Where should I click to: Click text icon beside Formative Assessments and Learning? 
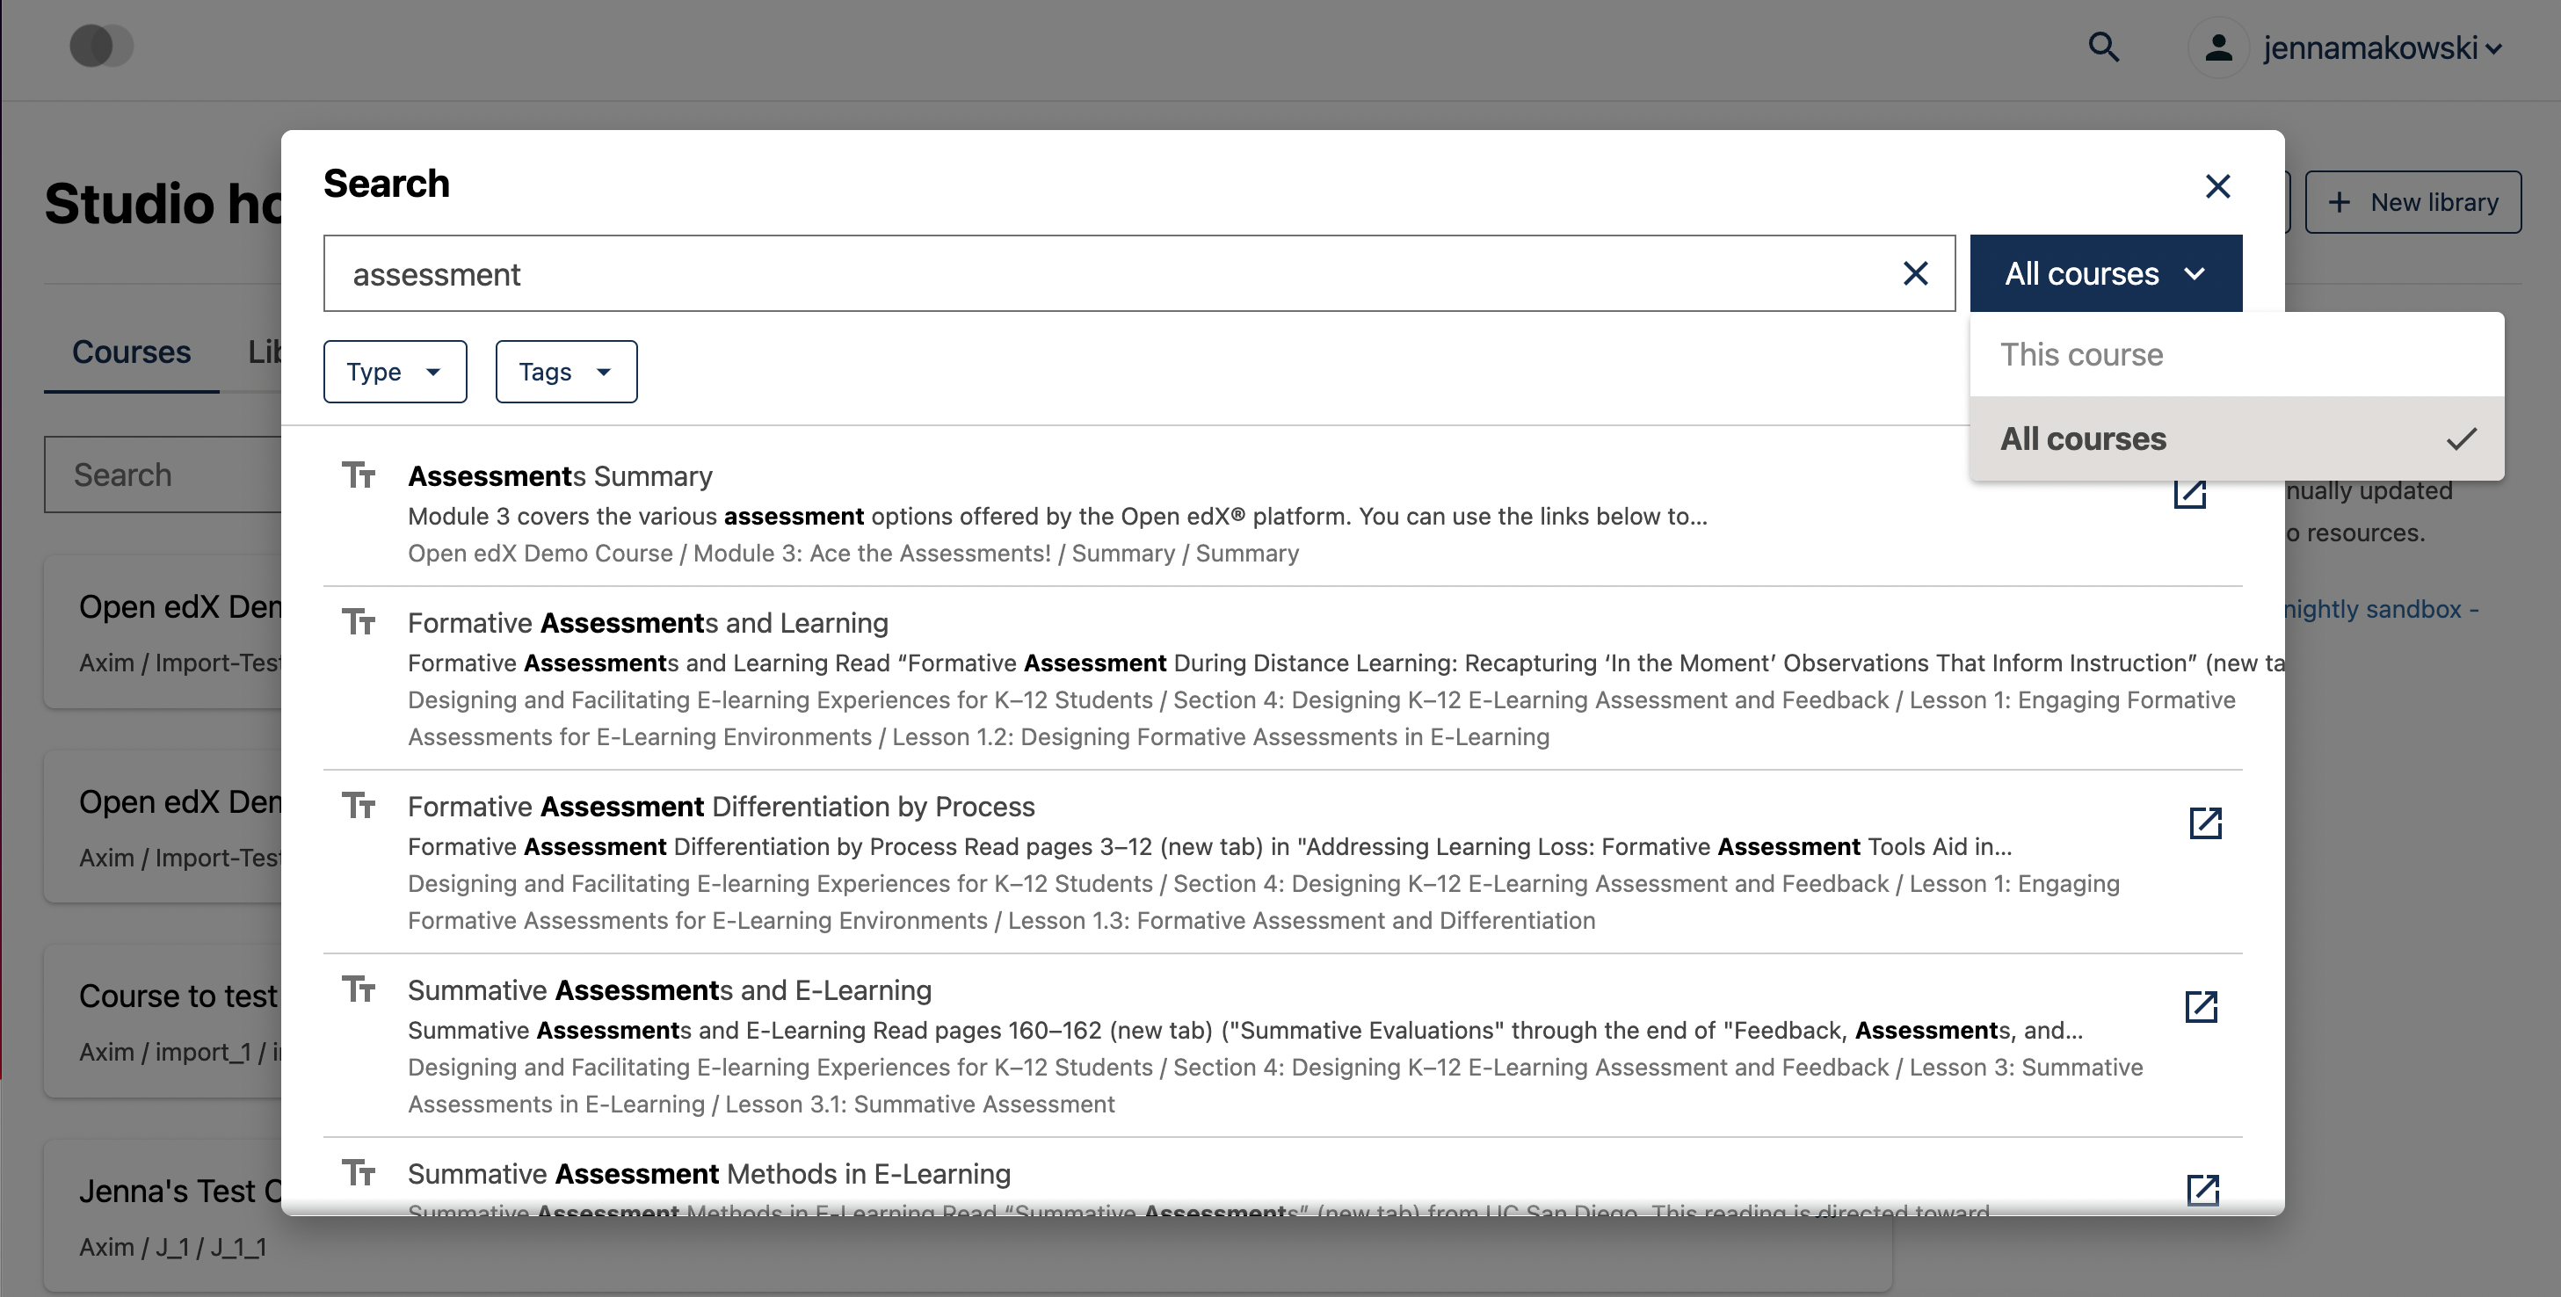pyautogui.click(x=359, y=623)
